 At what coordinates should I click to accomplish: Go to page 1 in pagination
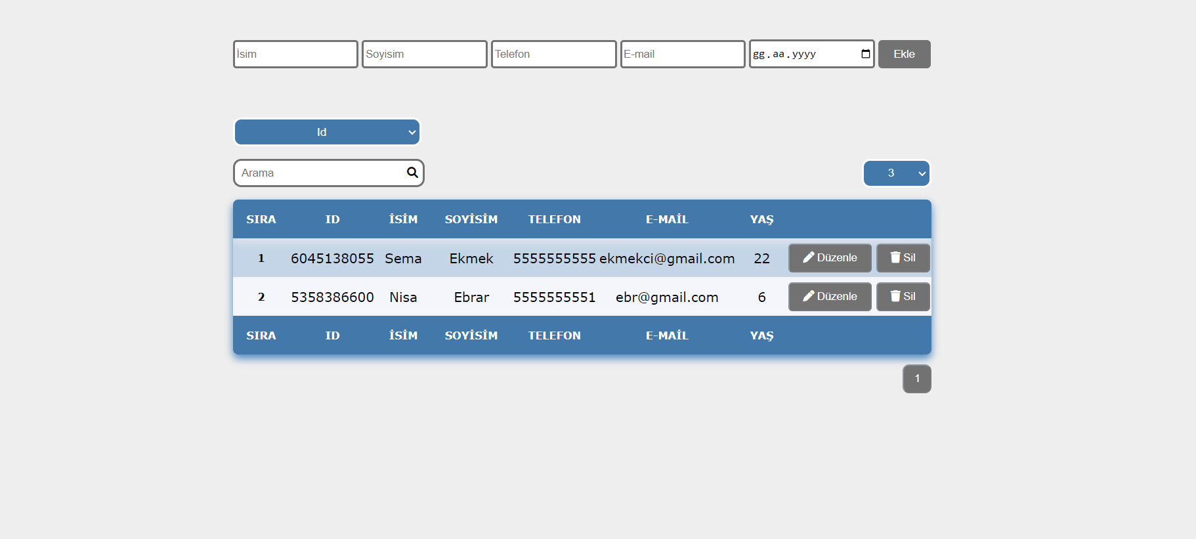point(916,379)
